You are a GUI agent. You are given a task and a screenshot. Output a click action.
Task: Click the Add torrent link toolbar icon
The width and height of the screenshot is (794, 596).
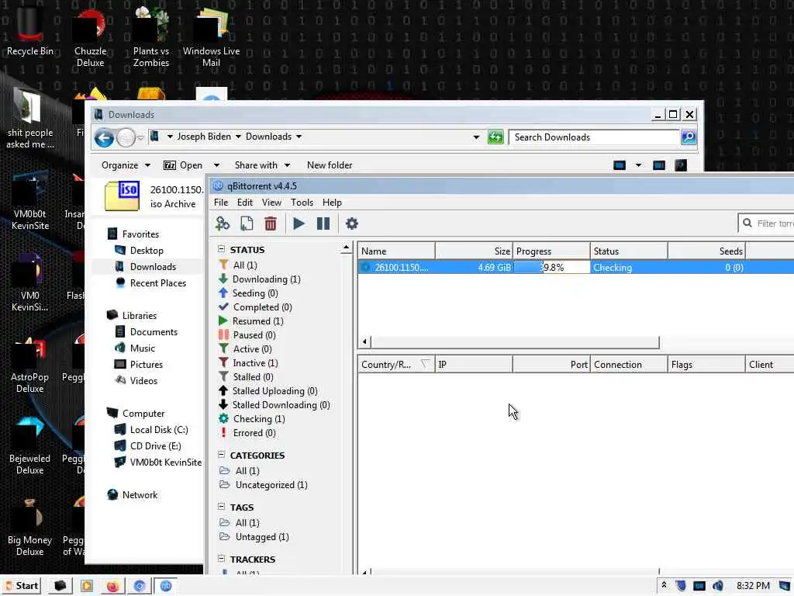223,223
